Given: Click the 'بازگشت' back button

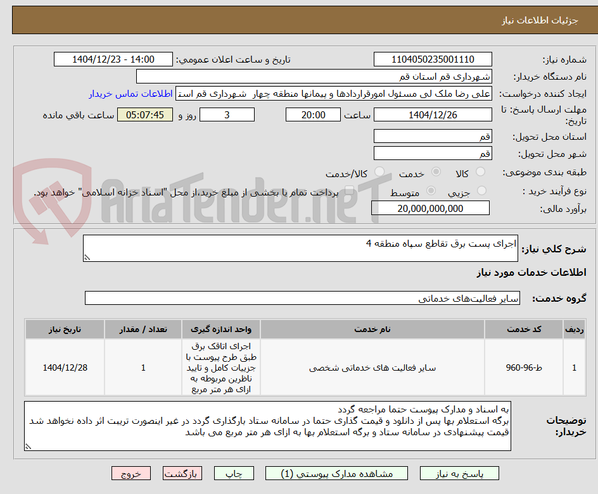Looking at the screenshot, I should 182,473.
